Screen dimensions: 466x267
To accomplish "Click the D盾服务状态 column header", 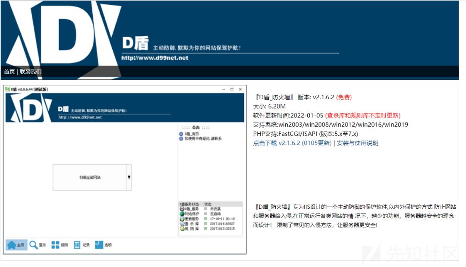I will (x=191, y=204).
